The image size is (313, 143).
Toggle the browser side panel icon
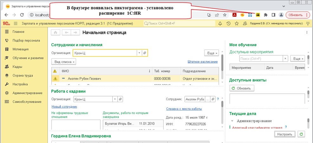[273, 15]
